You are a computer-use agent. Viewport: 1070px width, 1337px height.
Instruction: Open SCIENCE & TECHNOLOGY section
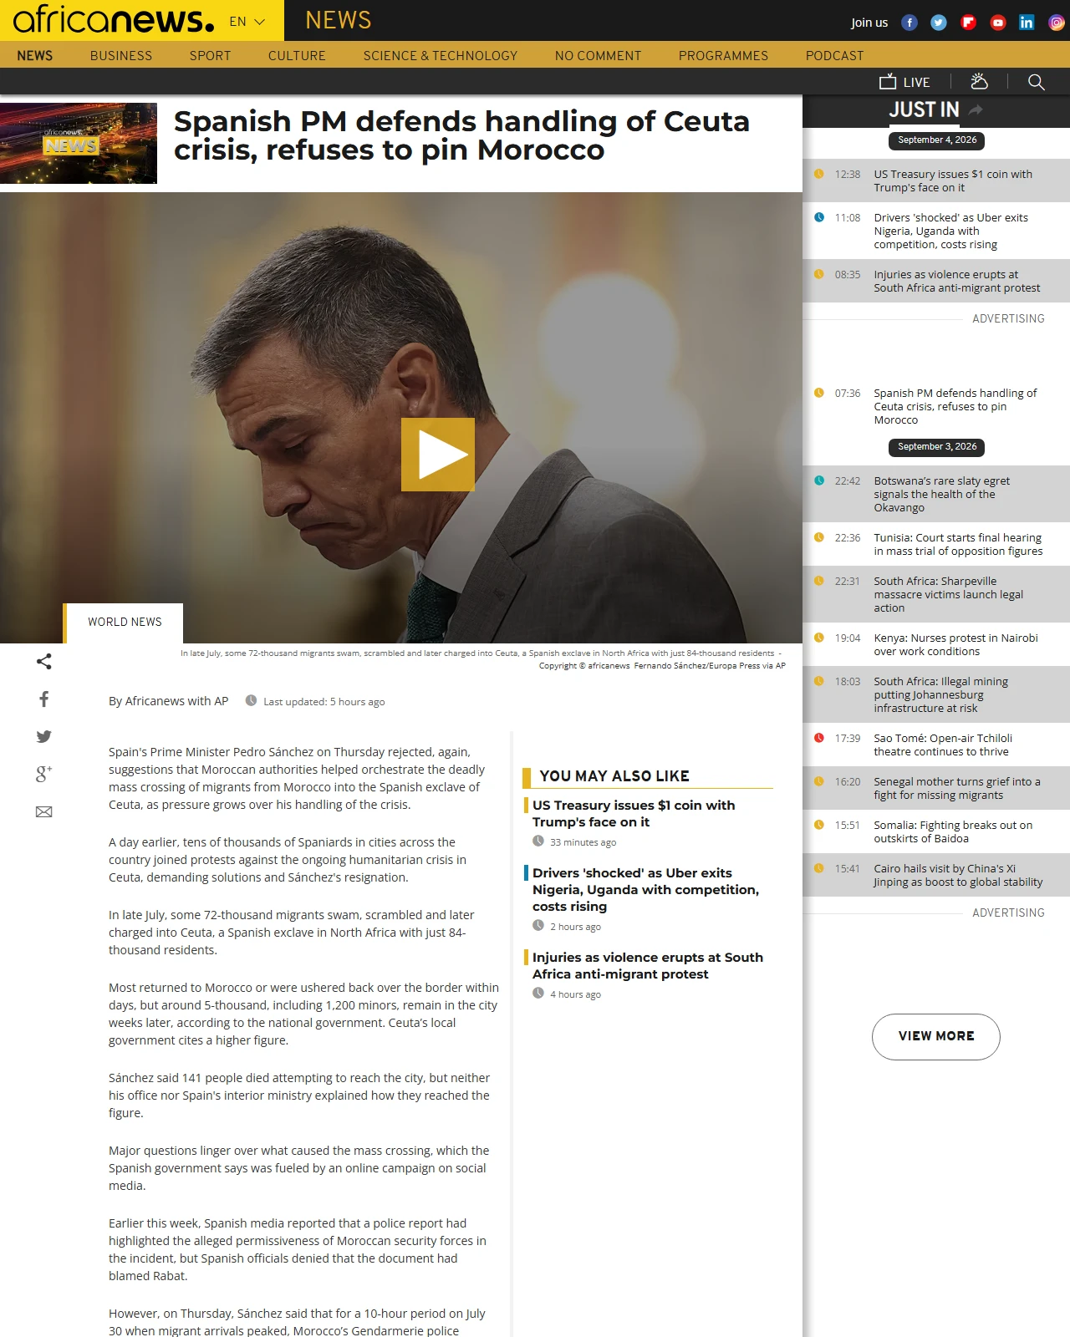[x=441, y=55]
